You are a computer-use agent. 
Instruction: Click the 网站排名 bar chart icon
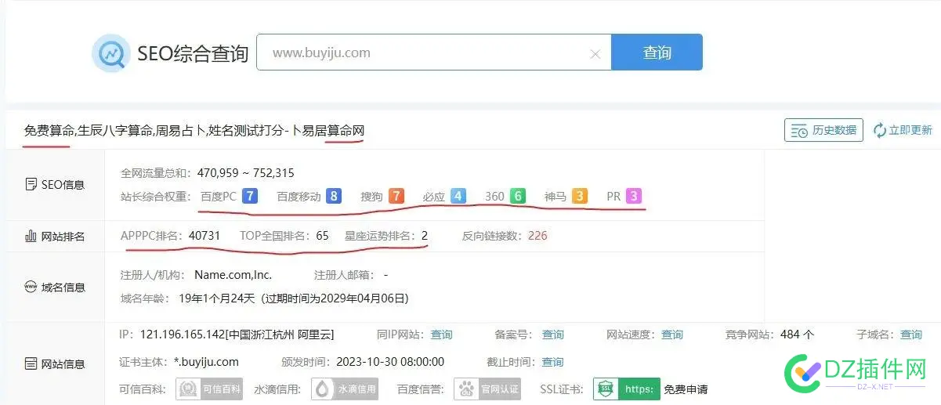(x=31, y=236)
